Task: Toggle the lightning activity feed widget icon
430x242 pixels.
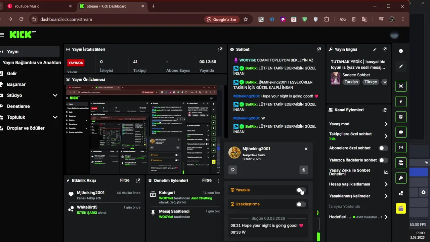Action: pos(401,102)
